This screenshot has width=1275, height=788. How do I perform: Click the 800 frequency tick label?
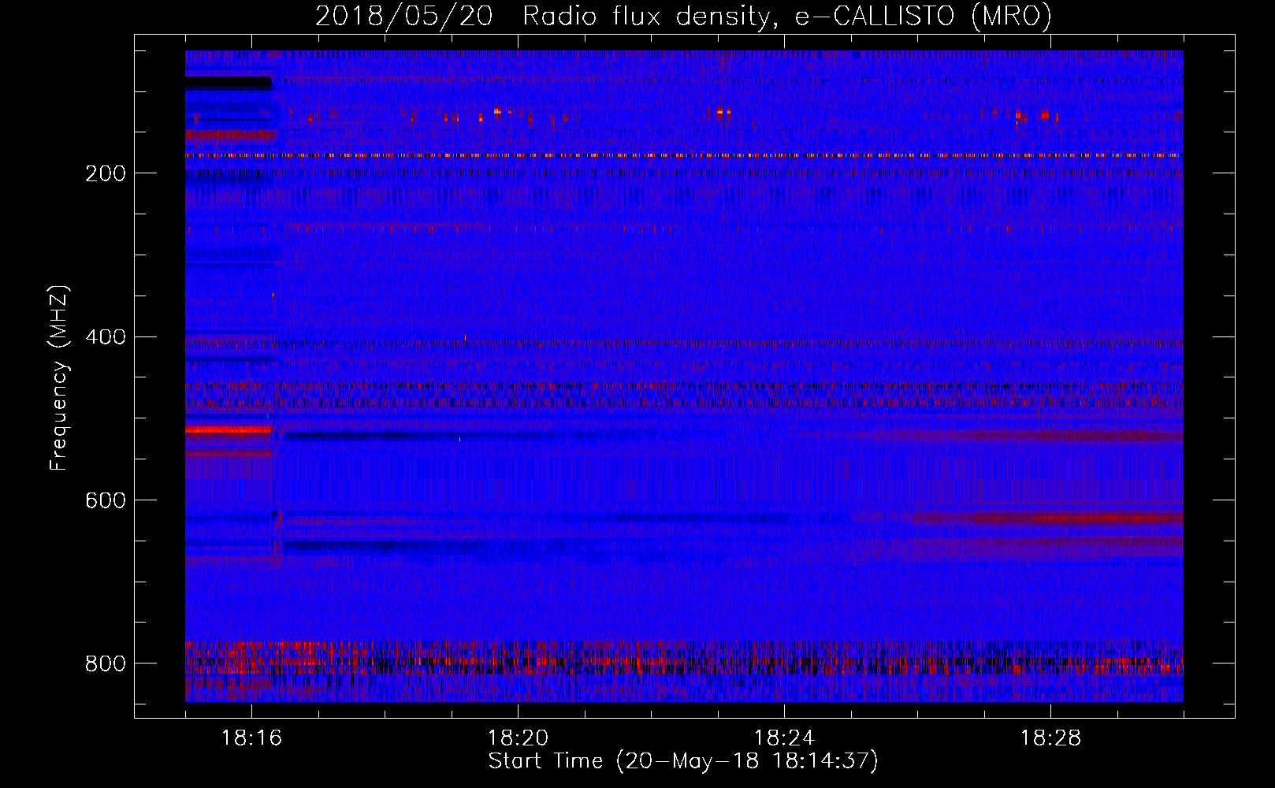(106, 663)
